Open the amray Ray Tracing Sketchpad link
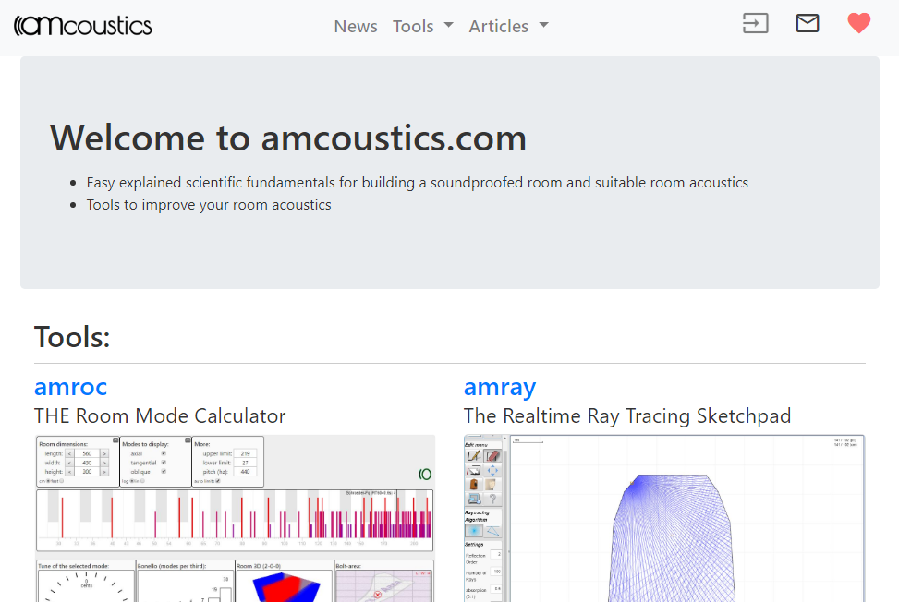899x602 pixels. (500, 387)
